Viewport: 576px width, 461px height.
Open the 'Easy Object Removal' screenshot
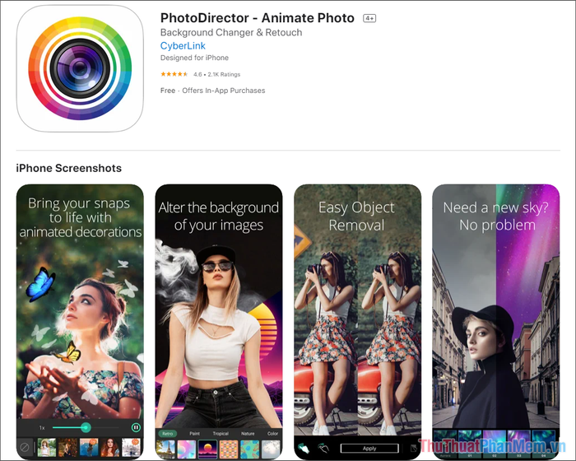[x=357, y=322]
